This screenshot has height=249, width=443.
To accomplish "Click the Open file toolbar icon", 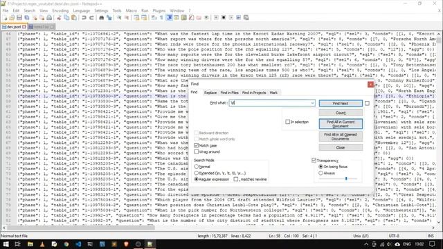I will click(12, 18).
